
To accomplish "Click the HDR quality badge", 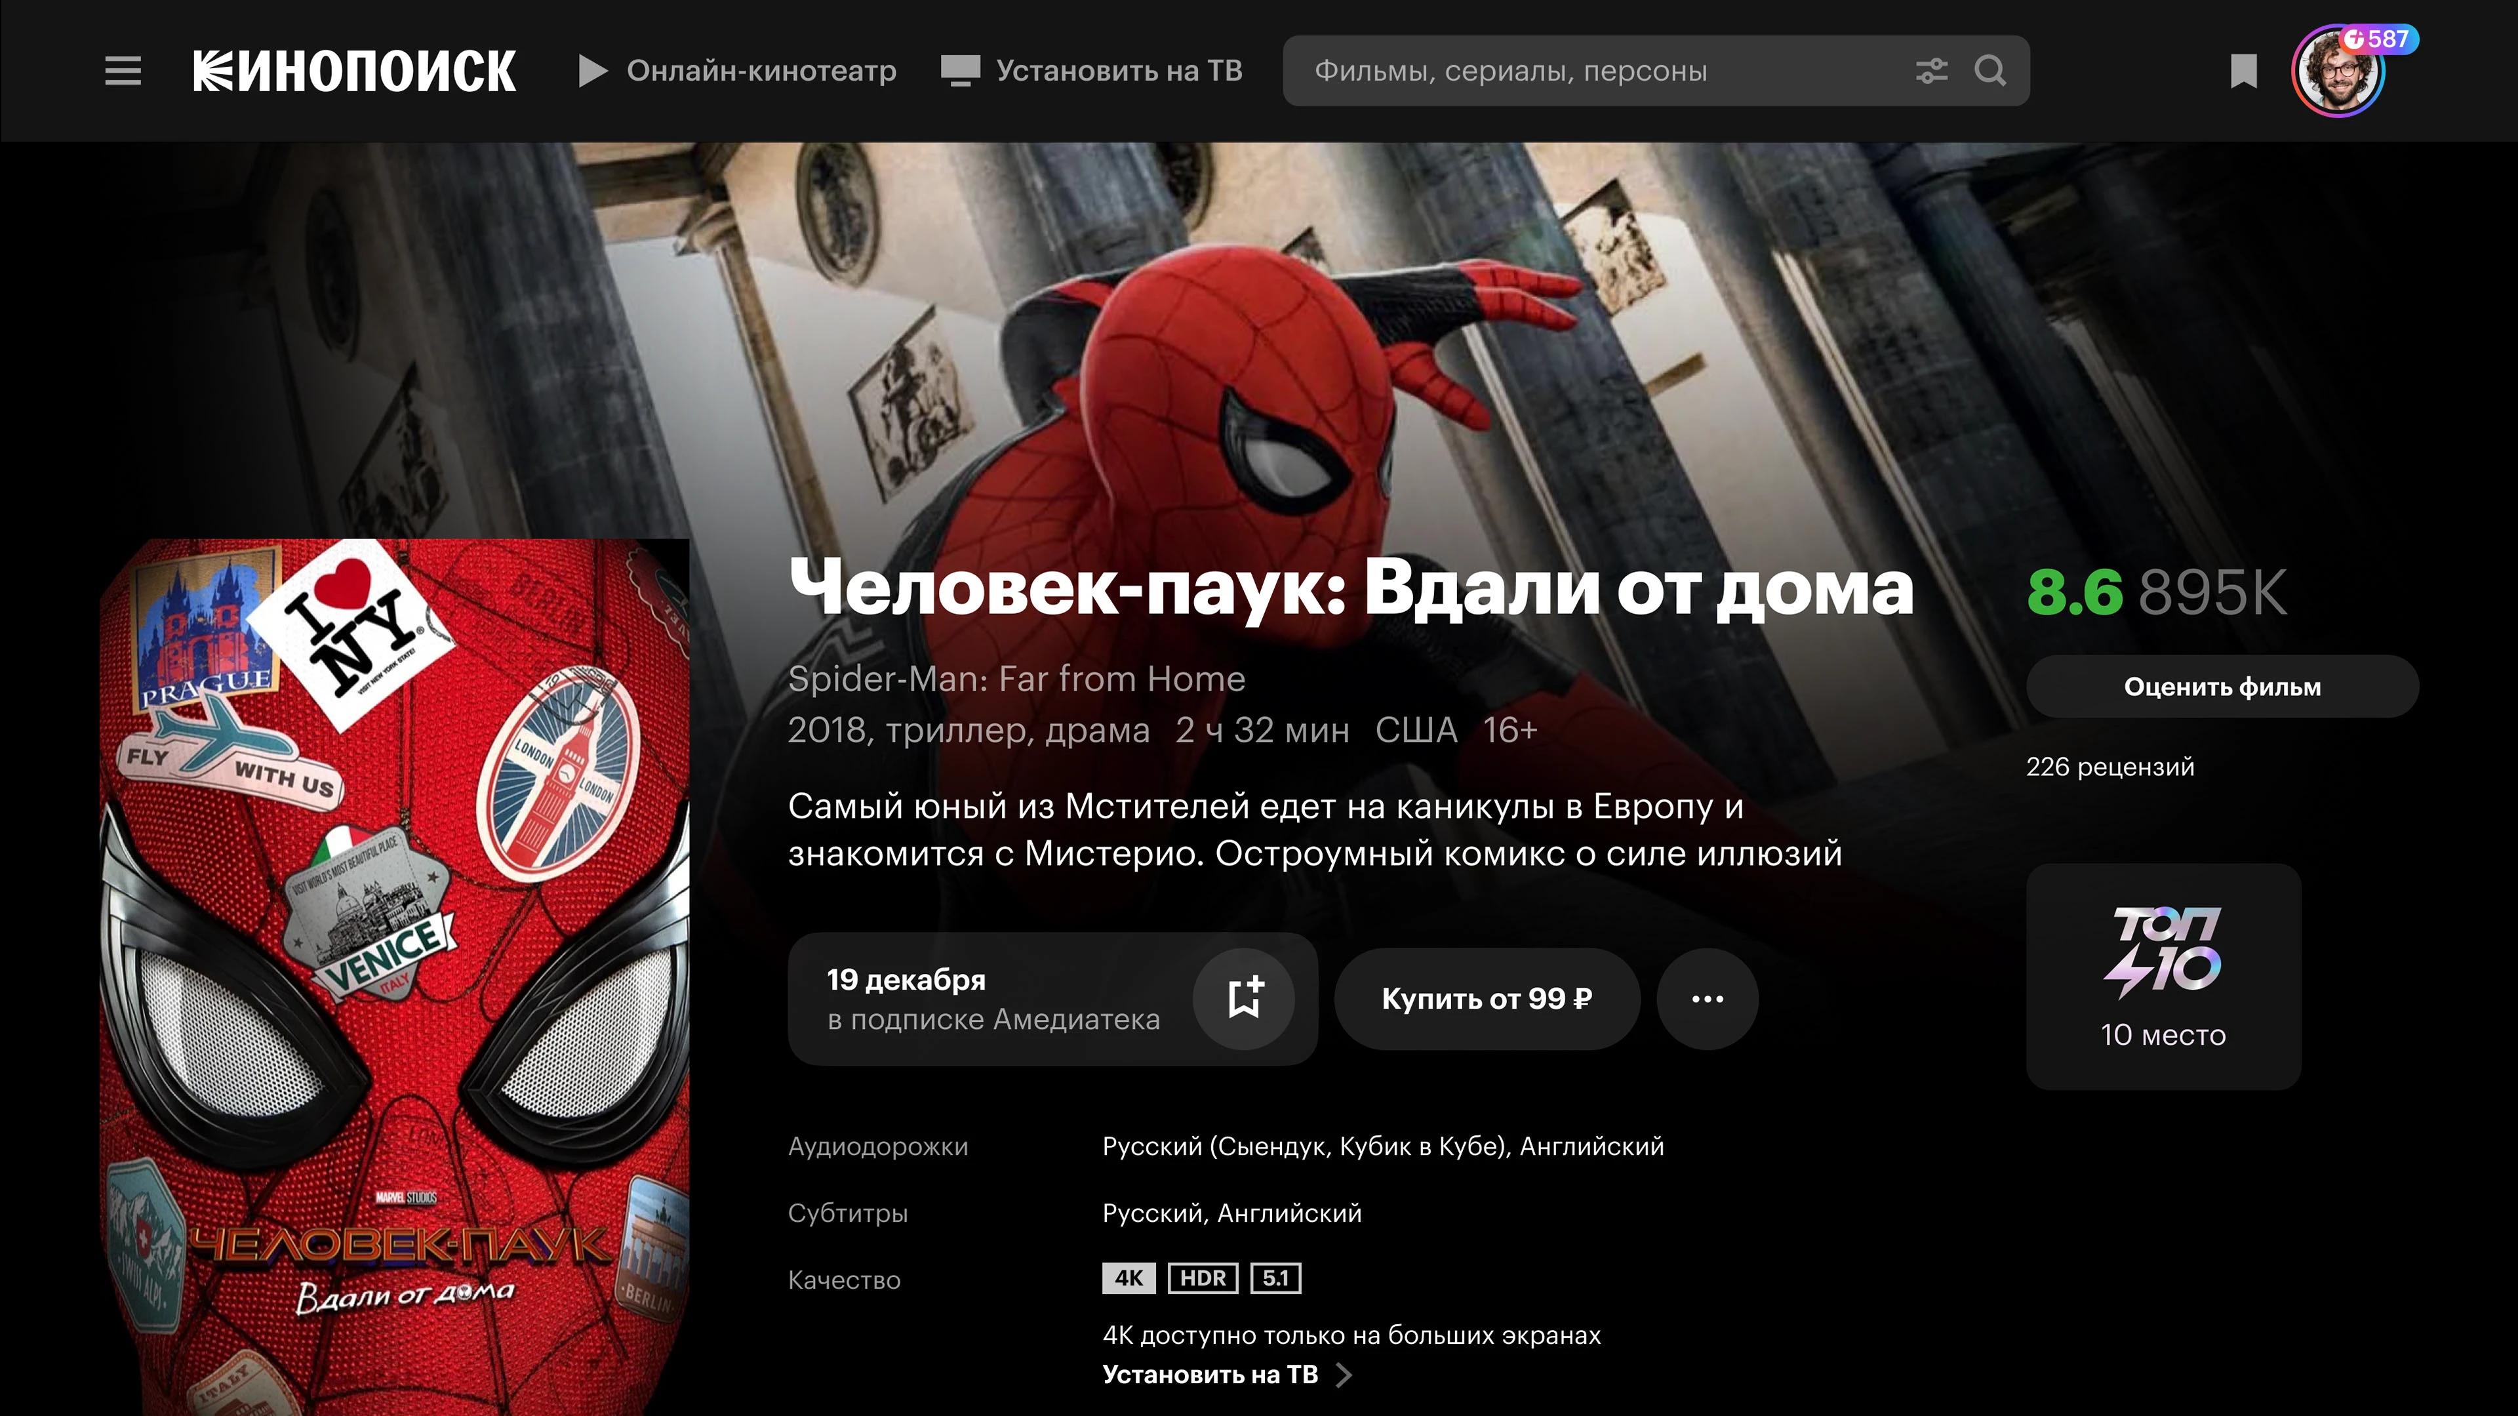I will (x=1203, y=1278).
